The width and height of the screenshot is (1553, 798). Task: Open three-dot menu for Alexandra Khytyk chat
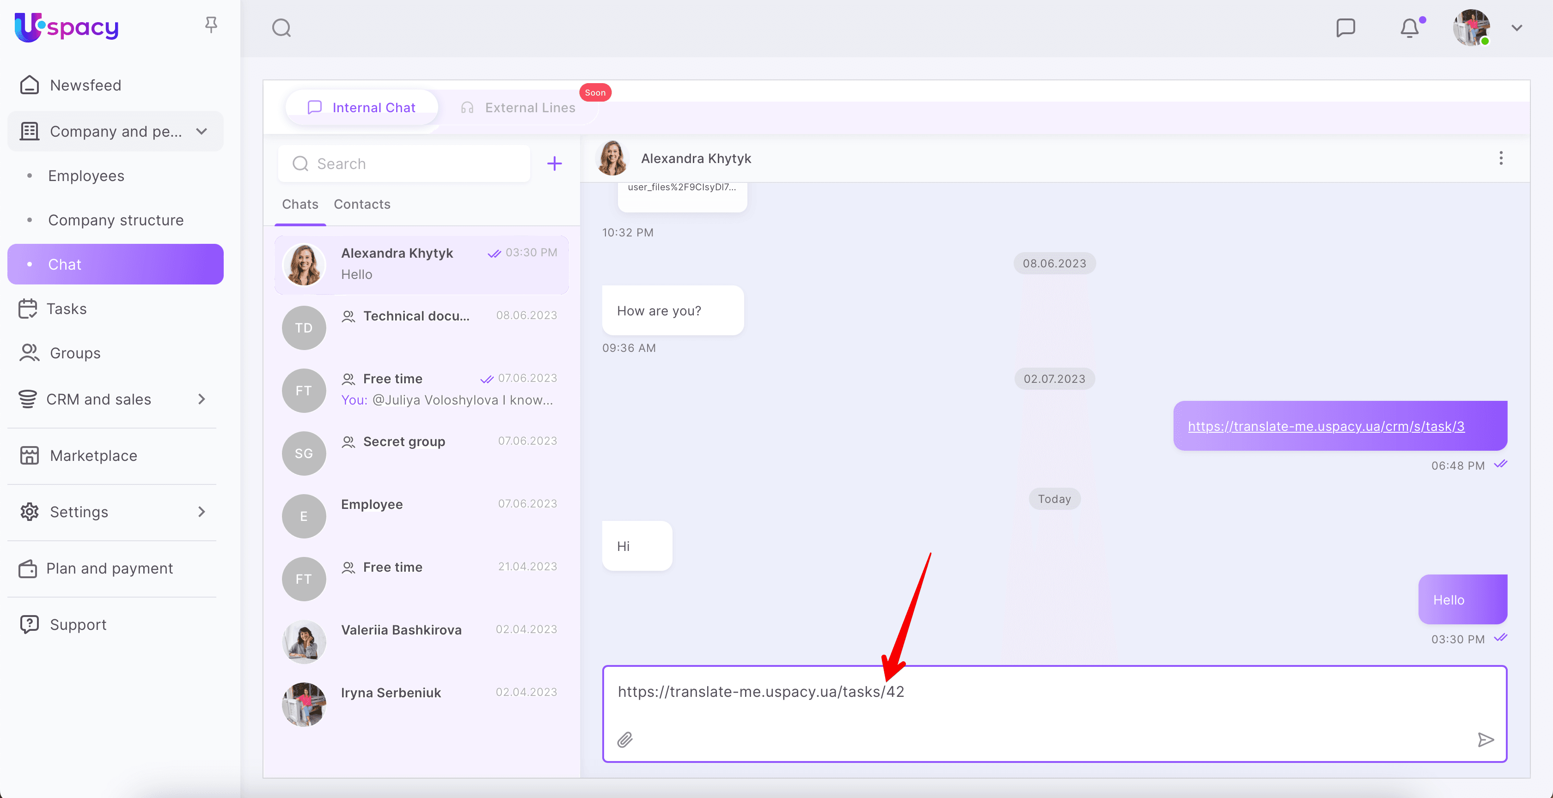pyautogui.click(x=1501, y=158)
